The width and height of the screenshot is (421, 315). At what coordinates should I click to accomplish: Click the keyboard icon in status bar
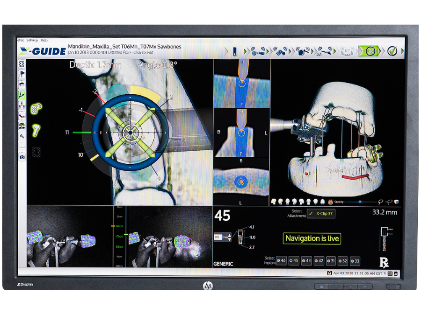point(390,273)
